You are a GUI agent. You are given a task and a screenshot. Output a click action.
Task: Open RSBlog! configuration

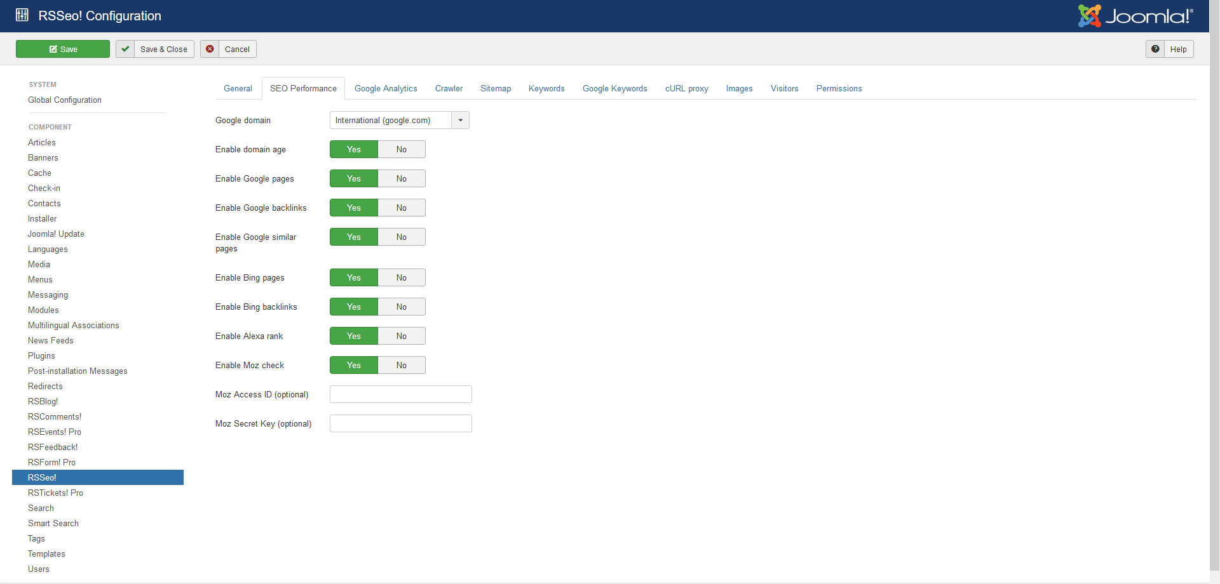pos(43,401)
